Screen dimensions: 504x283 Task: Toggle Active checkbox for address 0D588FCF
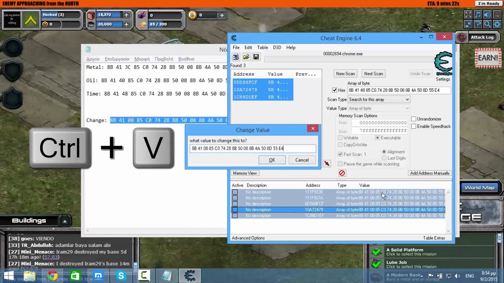click(235, 204)
